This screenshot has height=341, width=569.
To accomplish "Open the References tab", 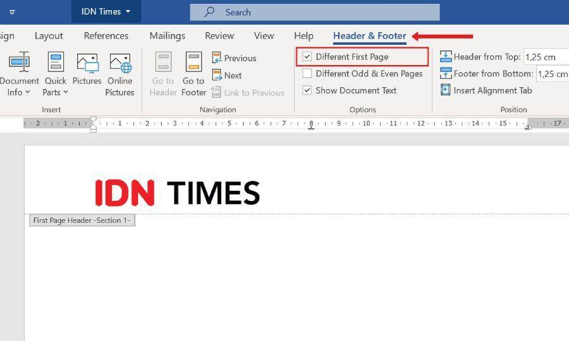I will click(x=106, y=36).
